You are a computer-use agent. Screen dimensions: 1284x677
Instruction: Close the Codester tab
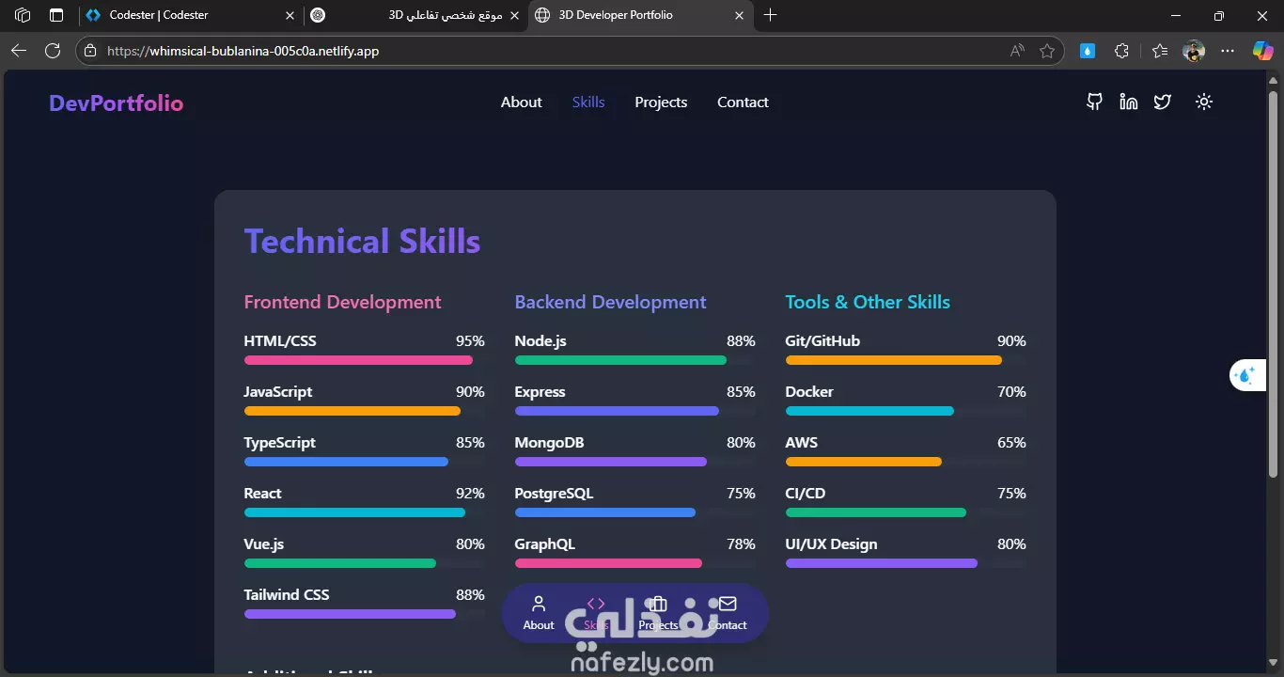290,15
